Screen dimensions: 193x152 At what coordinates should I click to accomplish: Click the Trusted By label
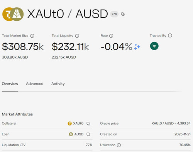158,36
